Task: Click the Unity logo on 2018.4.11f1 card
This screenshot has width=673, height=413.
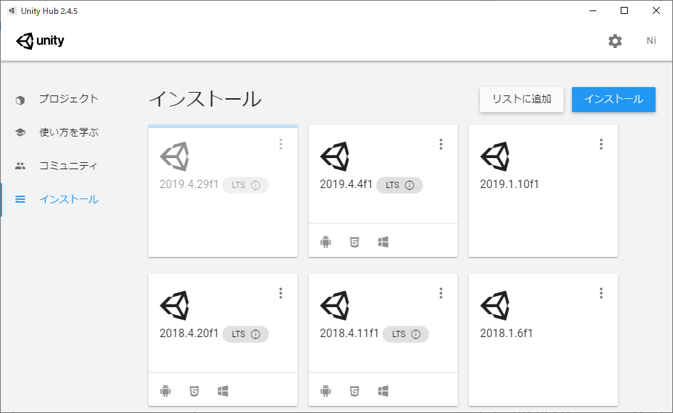Action: [x=335, y=305]
